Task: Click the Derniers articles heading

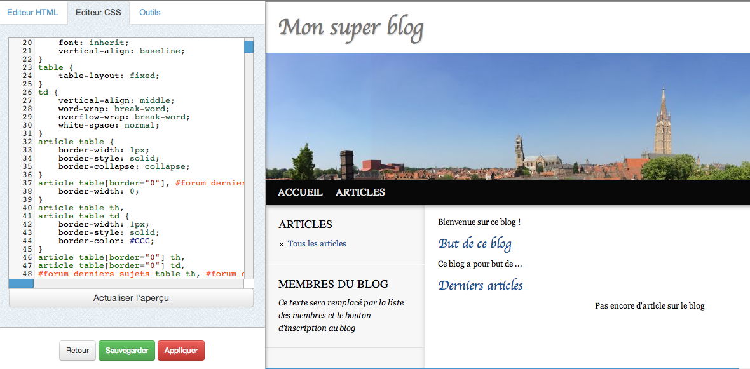Action: pos(481,285)
